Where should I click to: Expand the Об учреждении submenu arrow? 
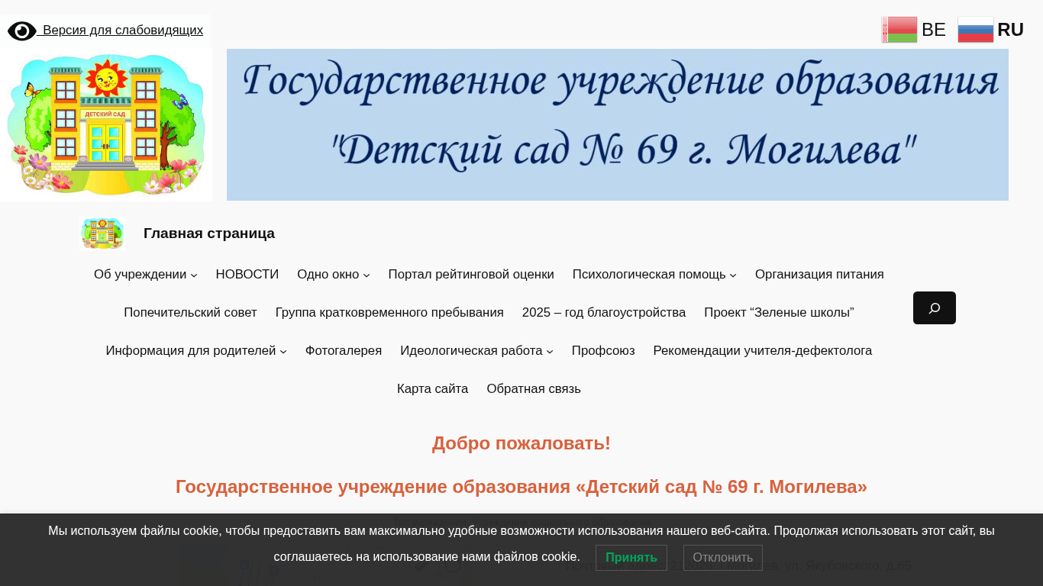click(194, 275)
